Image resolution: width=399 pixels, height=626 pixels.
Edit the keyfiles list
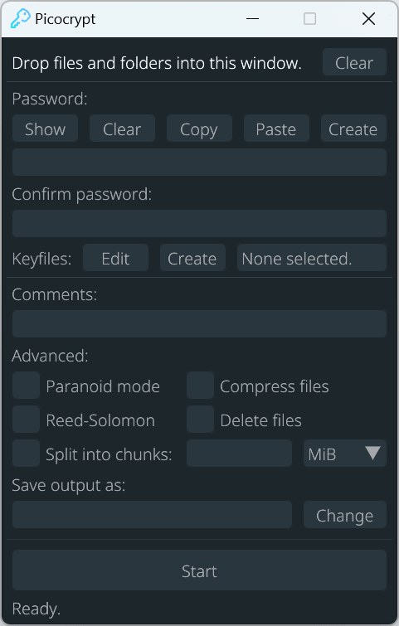pos(115,258)
